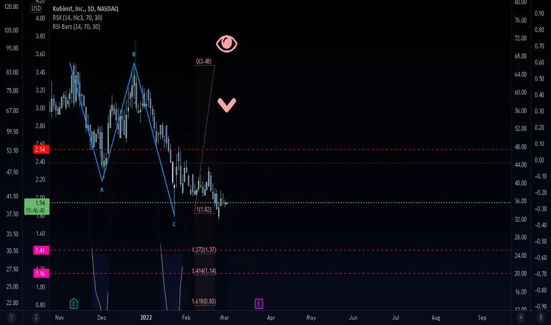Click the B scale button

click(x=541, y=317)
